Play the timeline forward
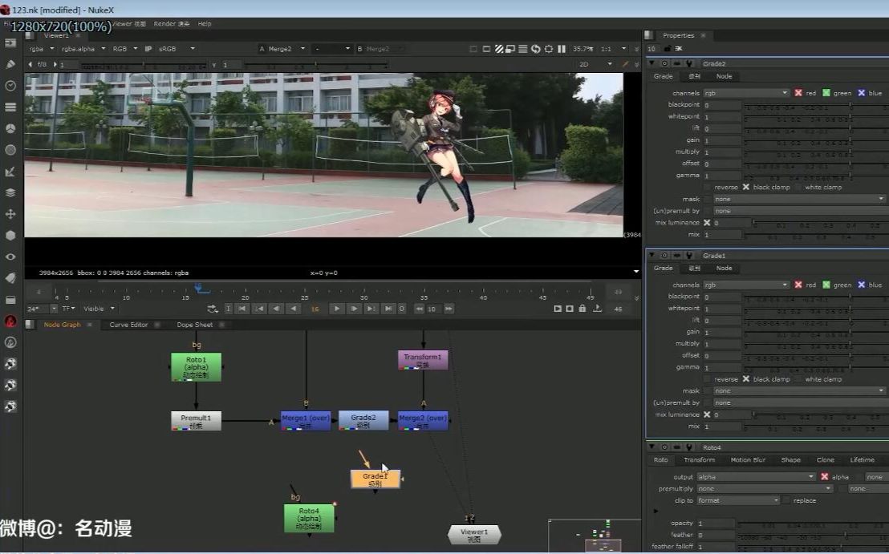889x554 pixels. click(337, 309)
